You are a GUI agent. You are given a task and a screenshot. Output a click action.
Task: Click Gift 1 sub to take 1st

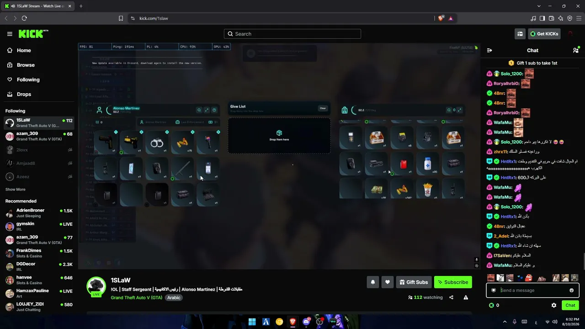pos(533,63)
